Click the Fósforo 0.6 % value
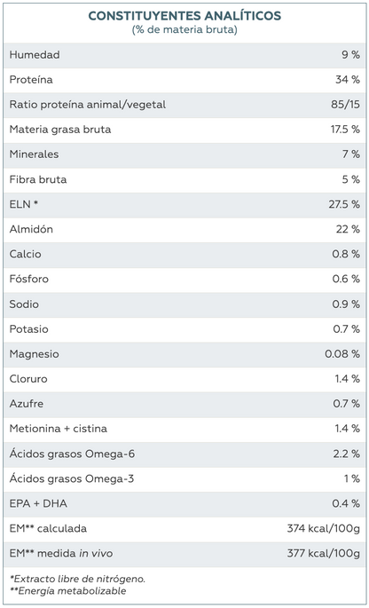This screenshot has height=608, width=369. pos(346,279)
